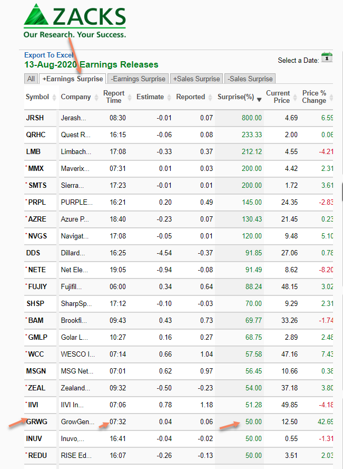343x469 pixels.
Task: Click the Export To Excel link
Action: (48, 55)
